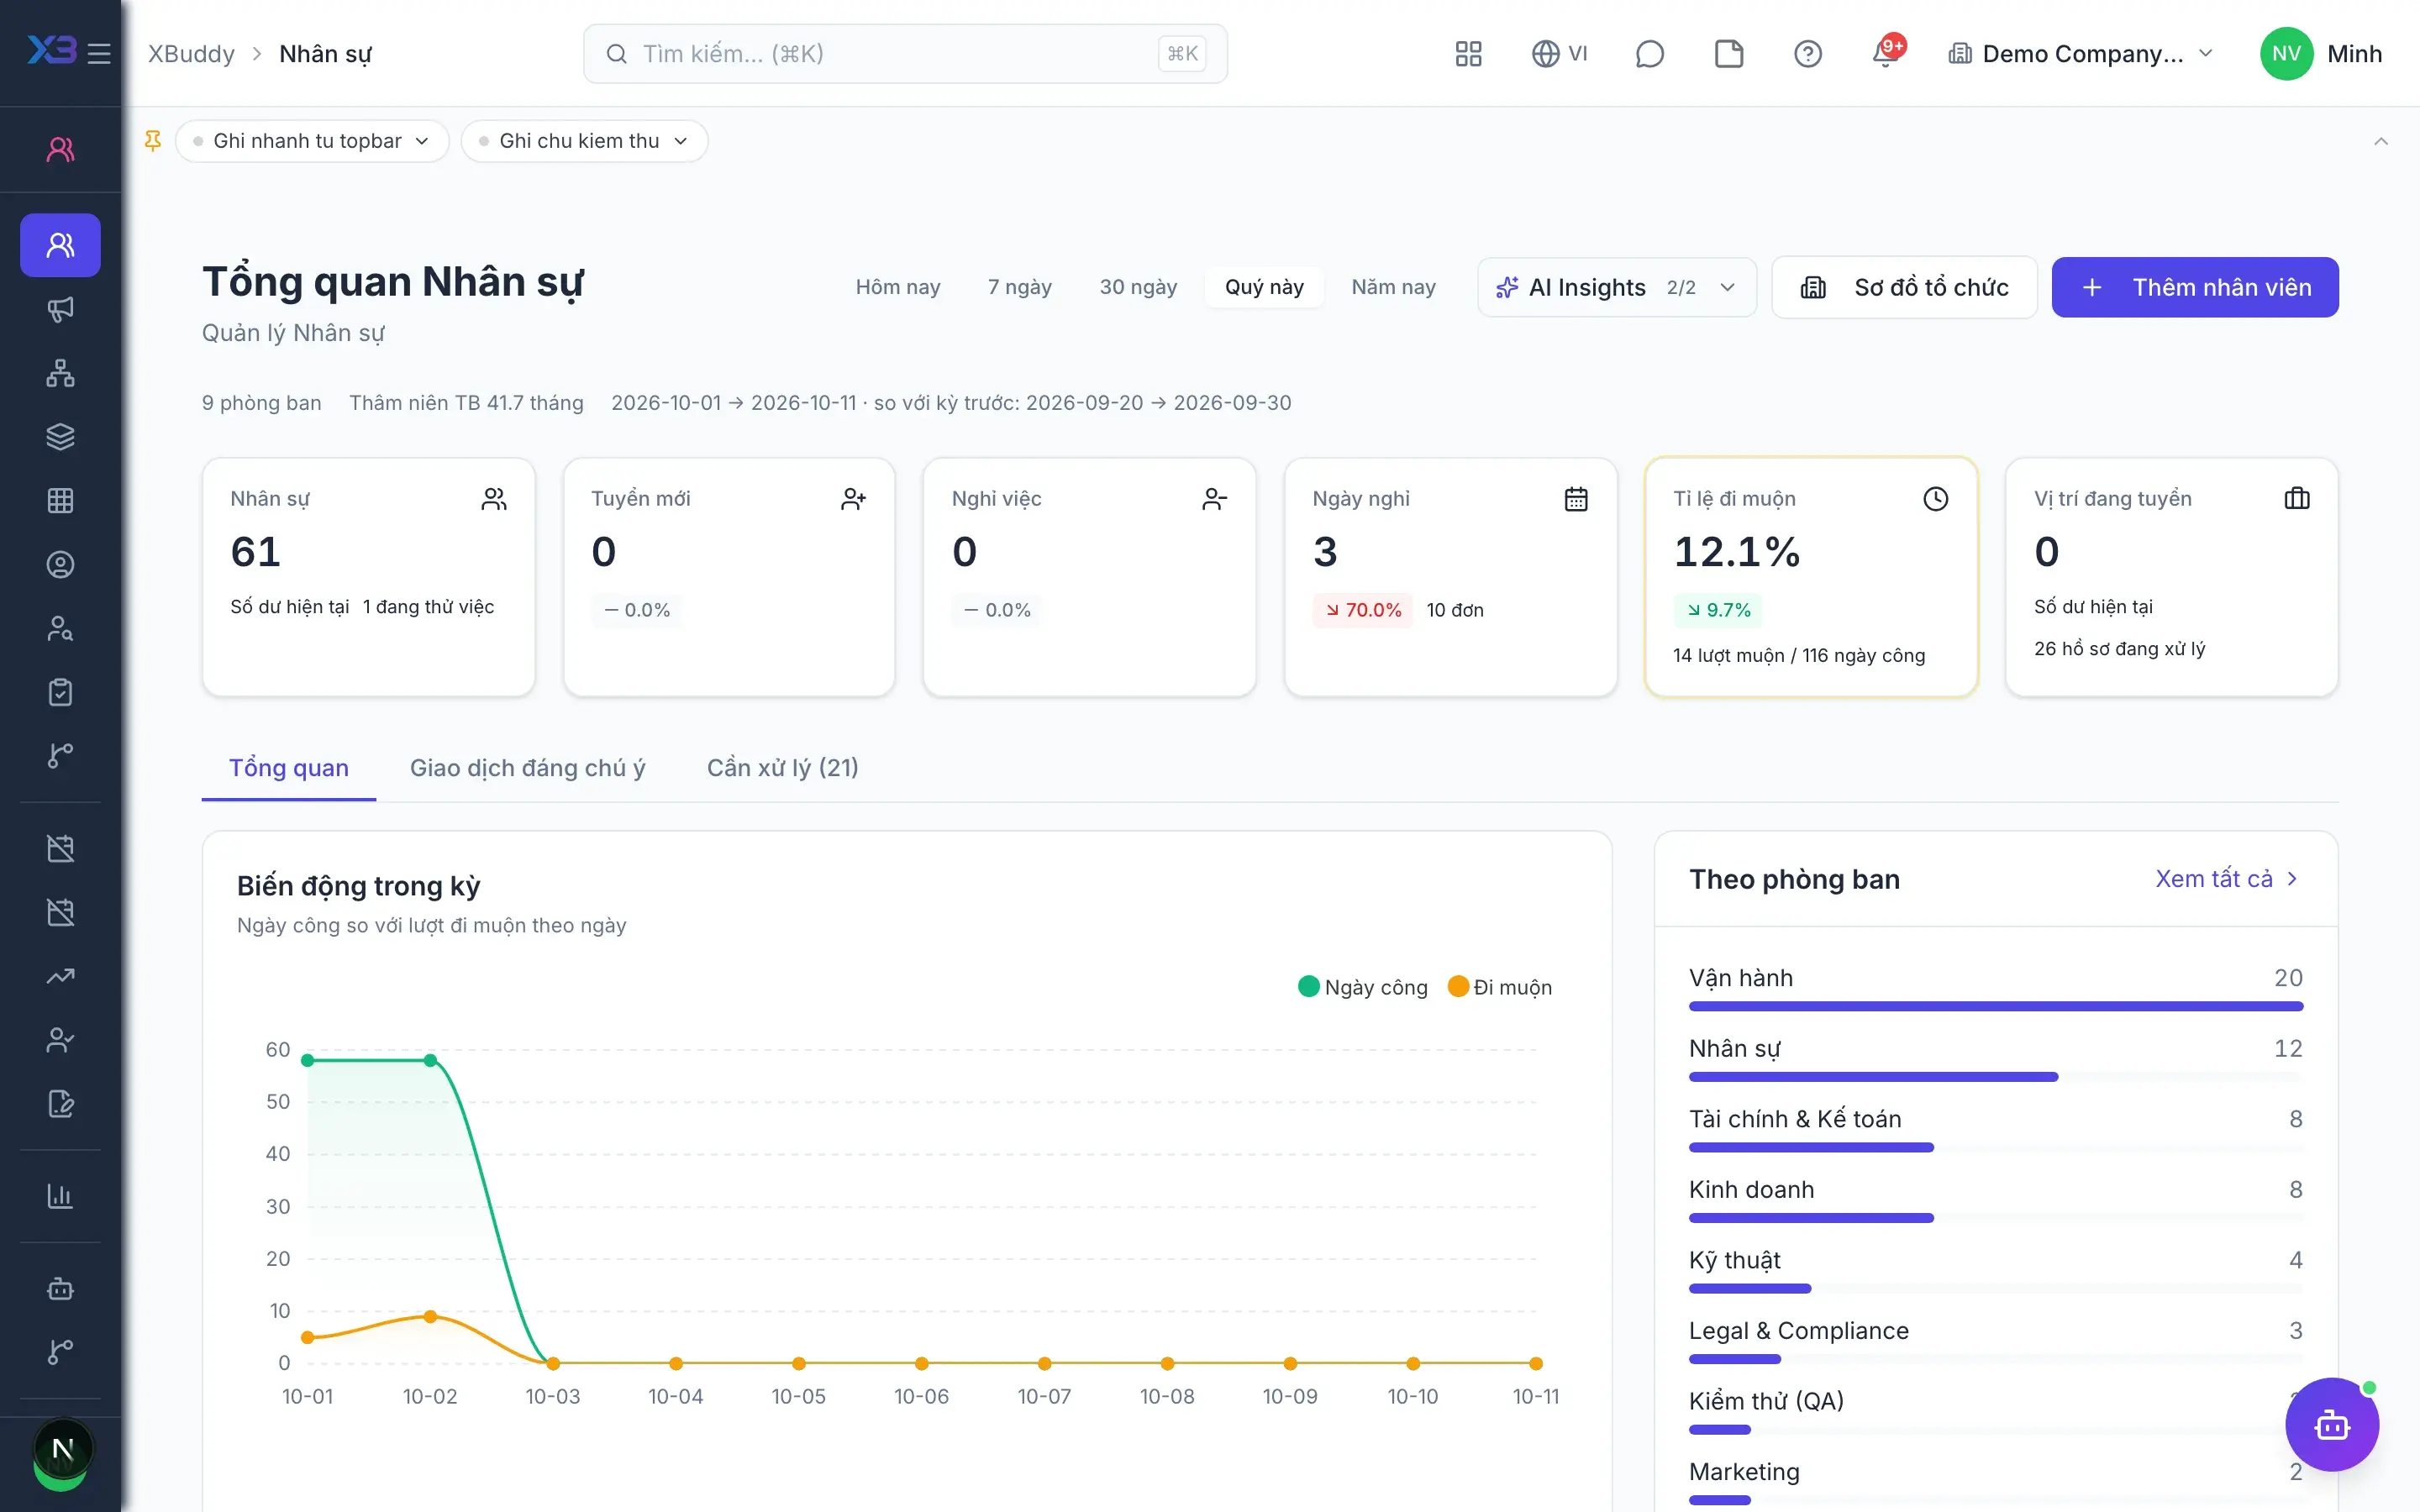Click the Xem tất cả link
Screen dimensions: 2420x1512
[x=2227, y=879]
